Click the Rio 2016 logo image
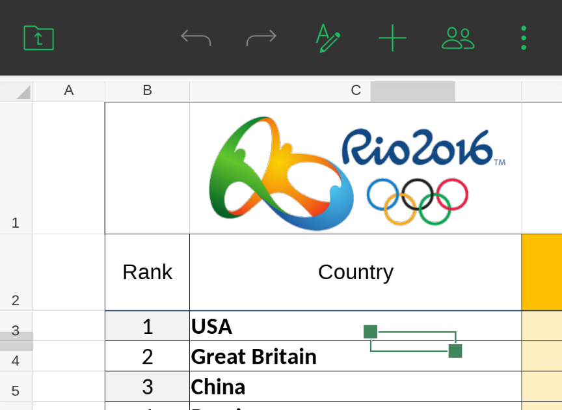562x410 pixels. (356, 169)
